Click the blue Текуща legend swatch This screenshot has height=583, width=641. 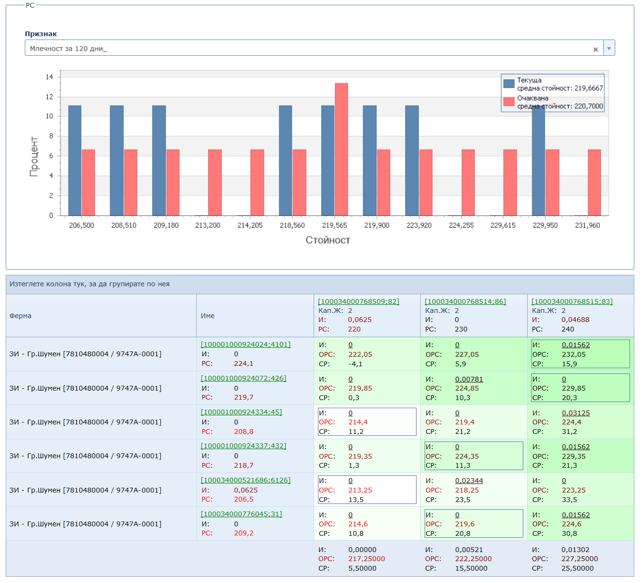pos(509,84)
